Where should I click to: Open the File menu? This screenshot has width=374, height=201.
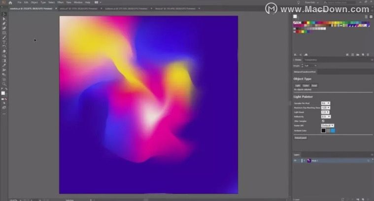tap(19, 2)
